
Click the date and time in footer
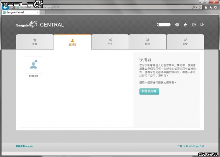(190, 146)
